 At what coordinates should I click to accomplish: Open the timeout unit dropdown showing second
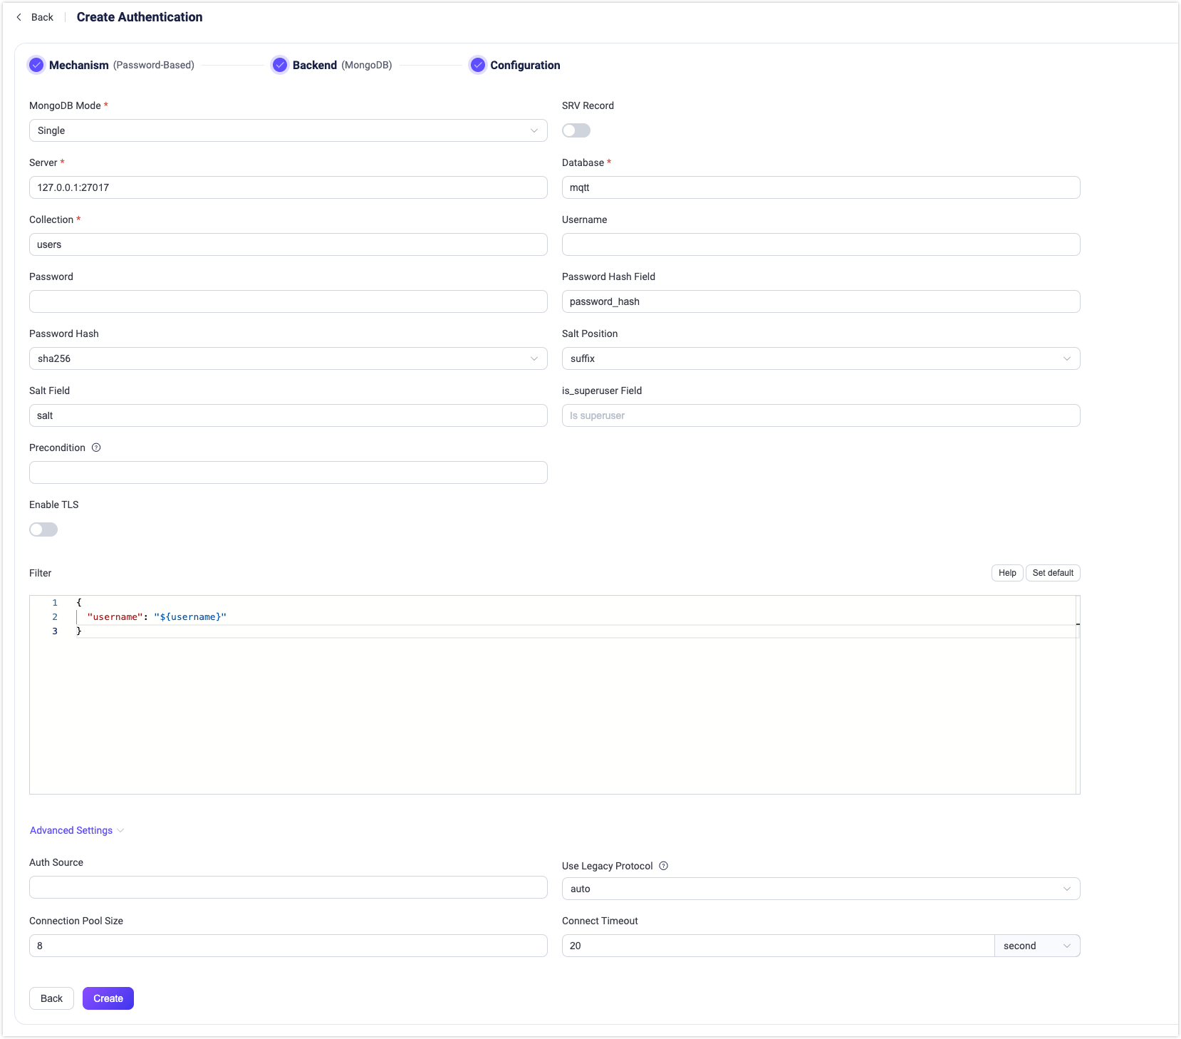click(x=1037, y=946)
